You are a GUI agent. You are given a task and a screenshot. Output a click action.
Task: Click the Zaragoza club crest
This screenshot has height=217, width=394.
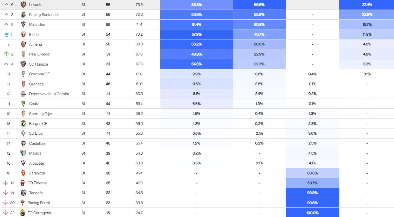(23, 173)
